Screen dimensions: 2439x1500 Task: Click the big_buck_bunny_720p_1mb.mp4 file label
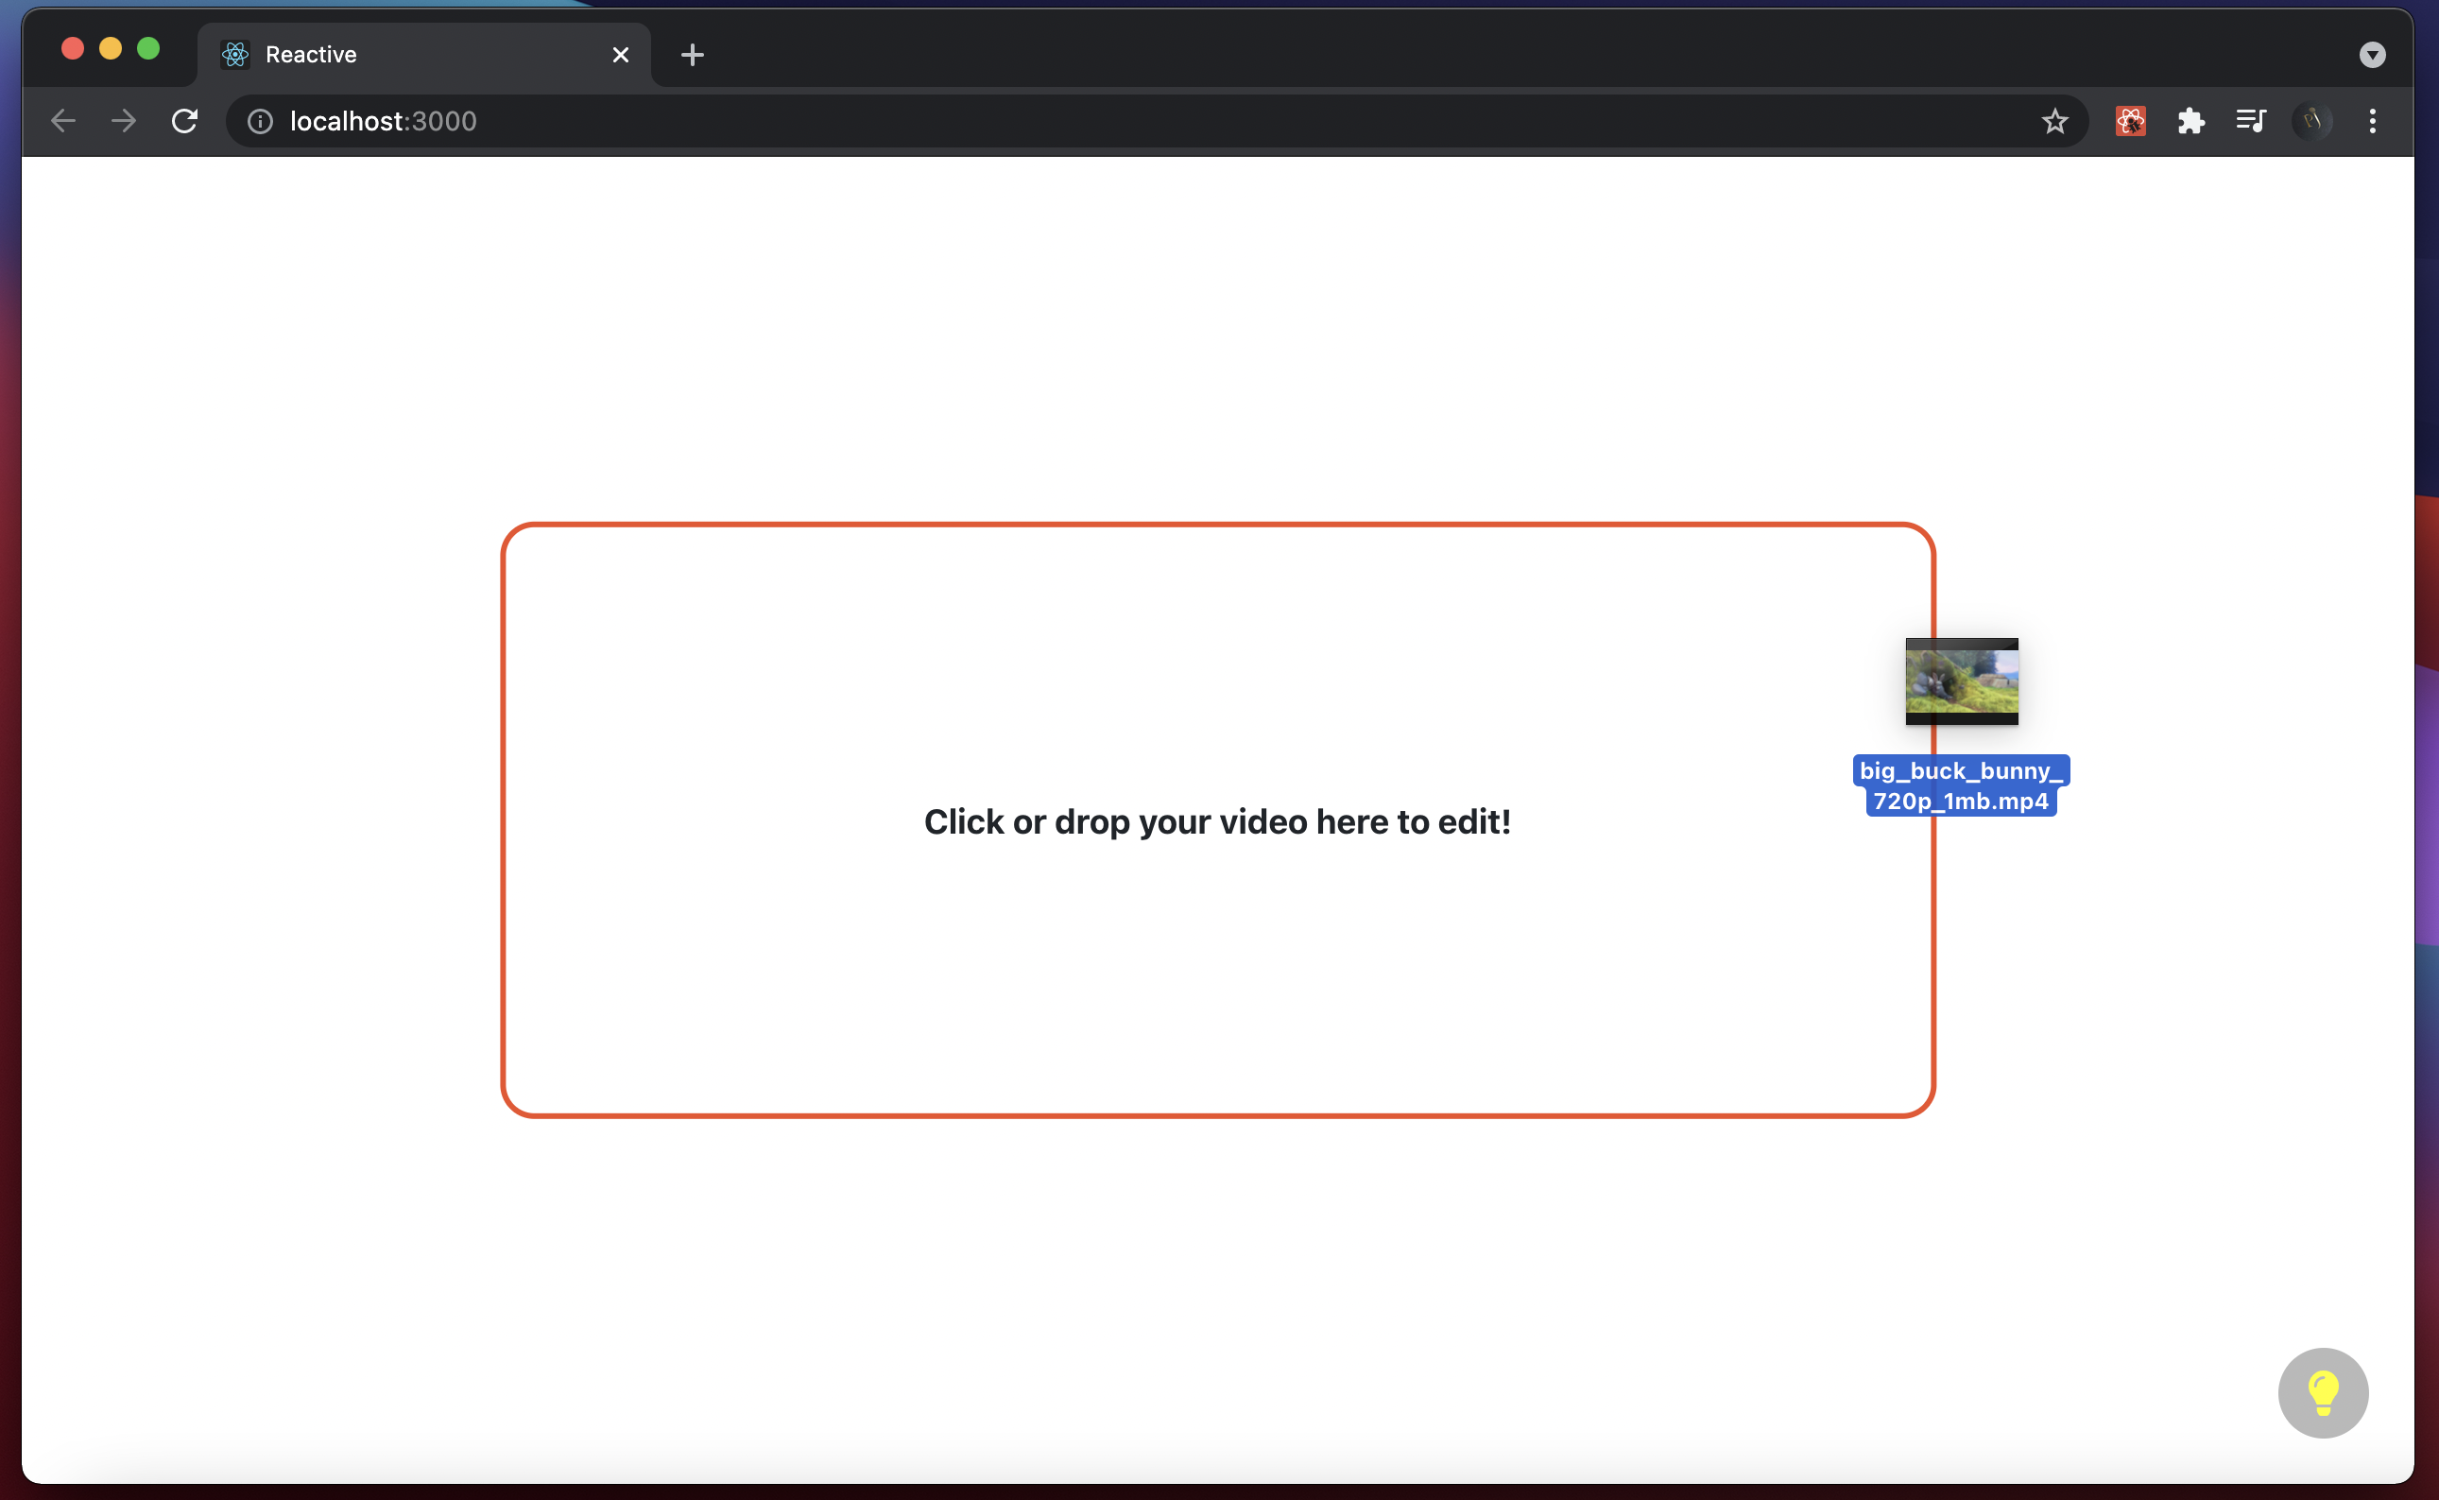pyautogui.click(x=1961, y=784)
